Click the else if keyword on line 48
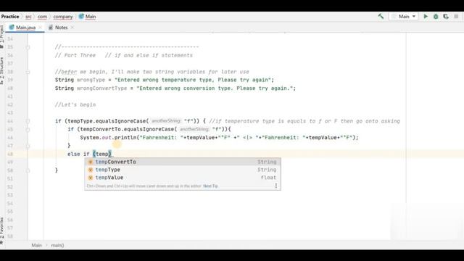The width and height of the screenshot is (464, 261). point(78,154)
